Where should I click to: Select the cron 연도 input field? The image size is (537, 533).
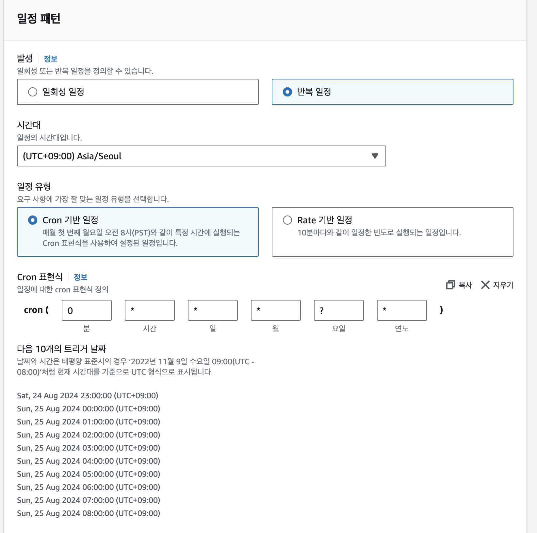click(402, 310)
